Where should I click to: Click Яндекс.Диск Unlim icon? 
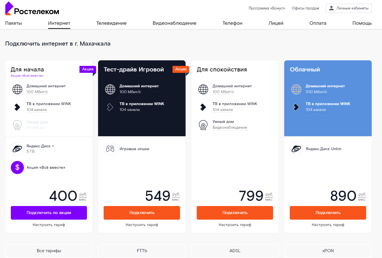pos(296,149)
